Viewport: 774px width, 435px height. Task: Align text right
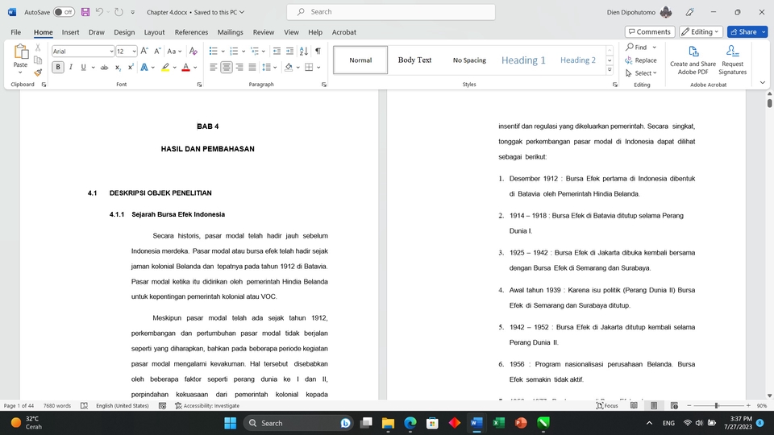click(239, 67)
